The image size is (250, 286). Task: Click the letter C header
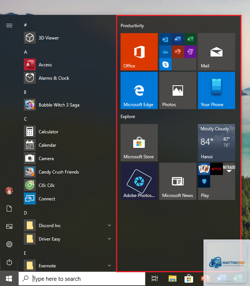[x=26, y=119]
